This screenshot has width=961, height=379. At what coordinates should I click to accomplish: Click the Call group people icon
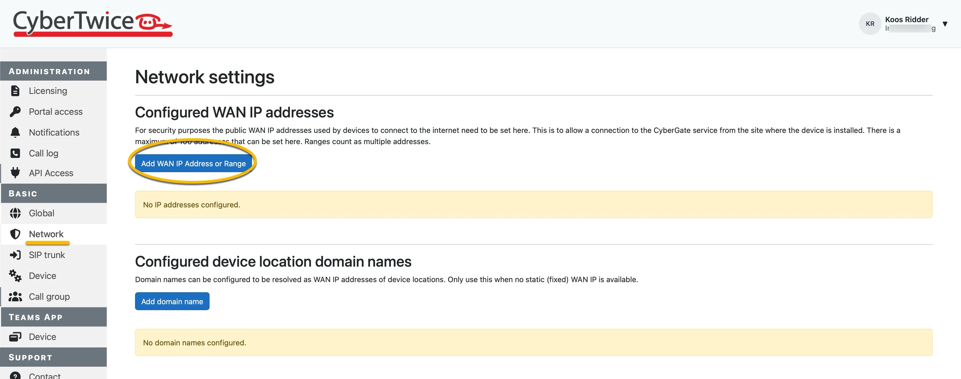click(x=15, y=297)
